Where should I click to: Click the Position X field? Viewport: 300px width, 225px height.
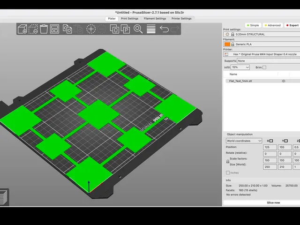(x=270, y=147)
